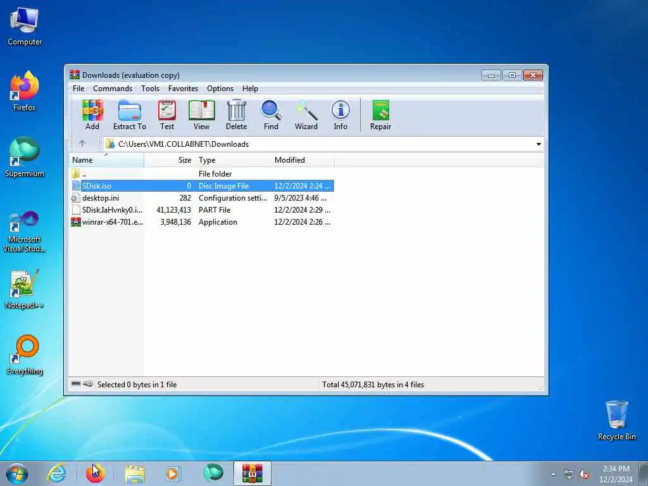
Task: Sort by Size column header
Action: (x=170, y=160)
